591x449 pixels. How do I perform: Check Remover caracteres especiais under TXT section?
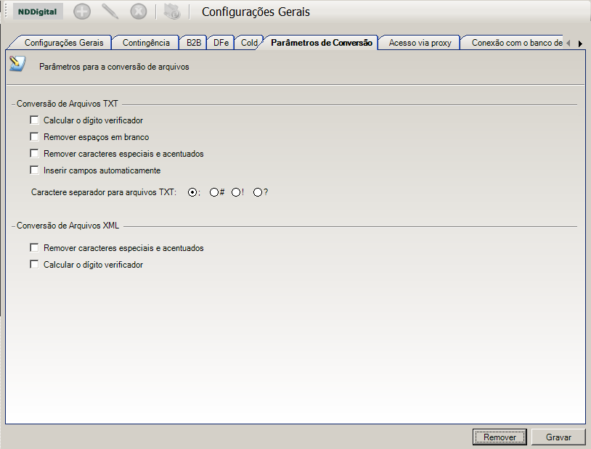click(34, 154)
